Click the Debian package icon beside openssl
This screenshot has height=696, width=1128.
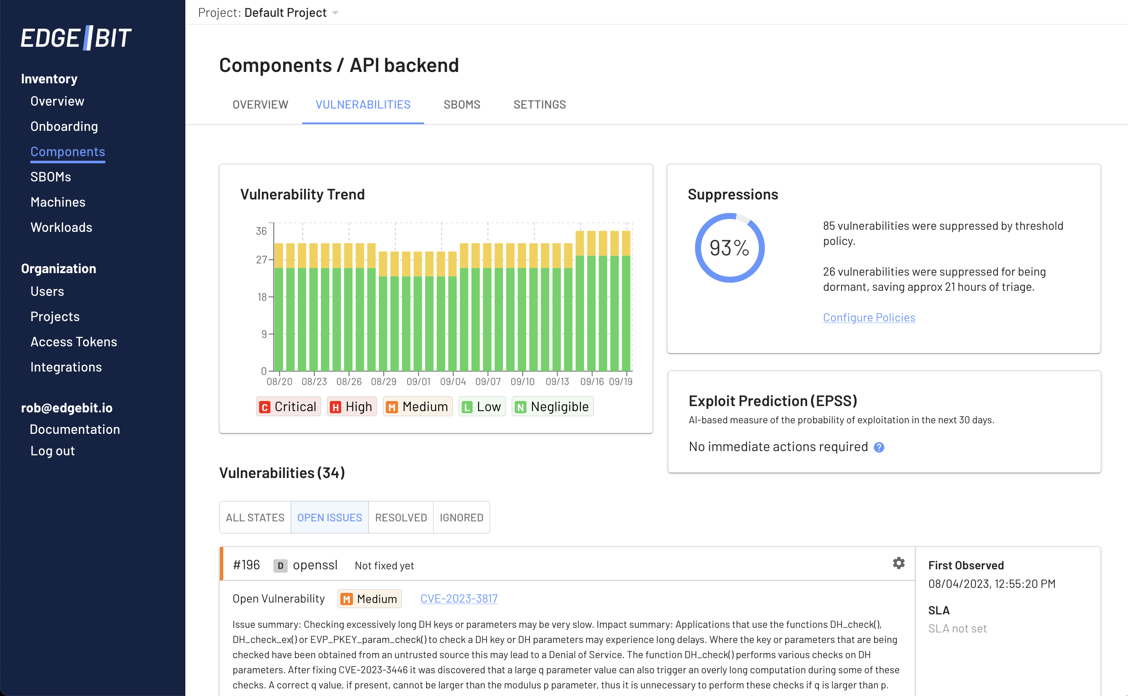pos(280,566)
